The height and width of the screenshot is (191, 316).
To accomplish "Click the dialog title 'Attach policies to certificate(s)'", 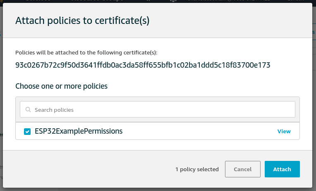I will [82, 21].
